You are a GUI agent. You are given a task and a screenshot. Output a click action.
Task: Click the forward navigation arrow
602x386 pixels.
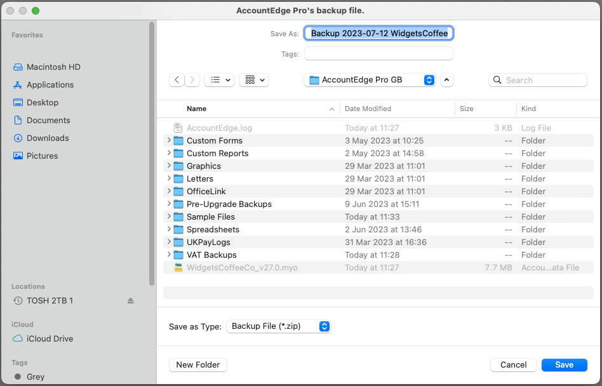pos(192,80)
